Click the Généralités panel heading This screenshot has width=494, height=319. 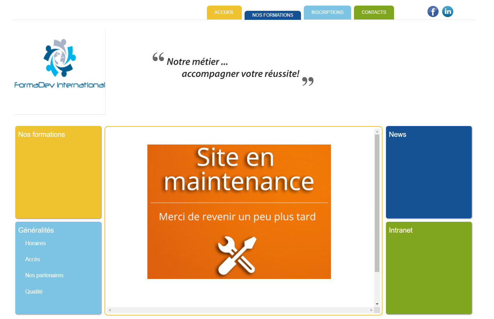[36, 230]
